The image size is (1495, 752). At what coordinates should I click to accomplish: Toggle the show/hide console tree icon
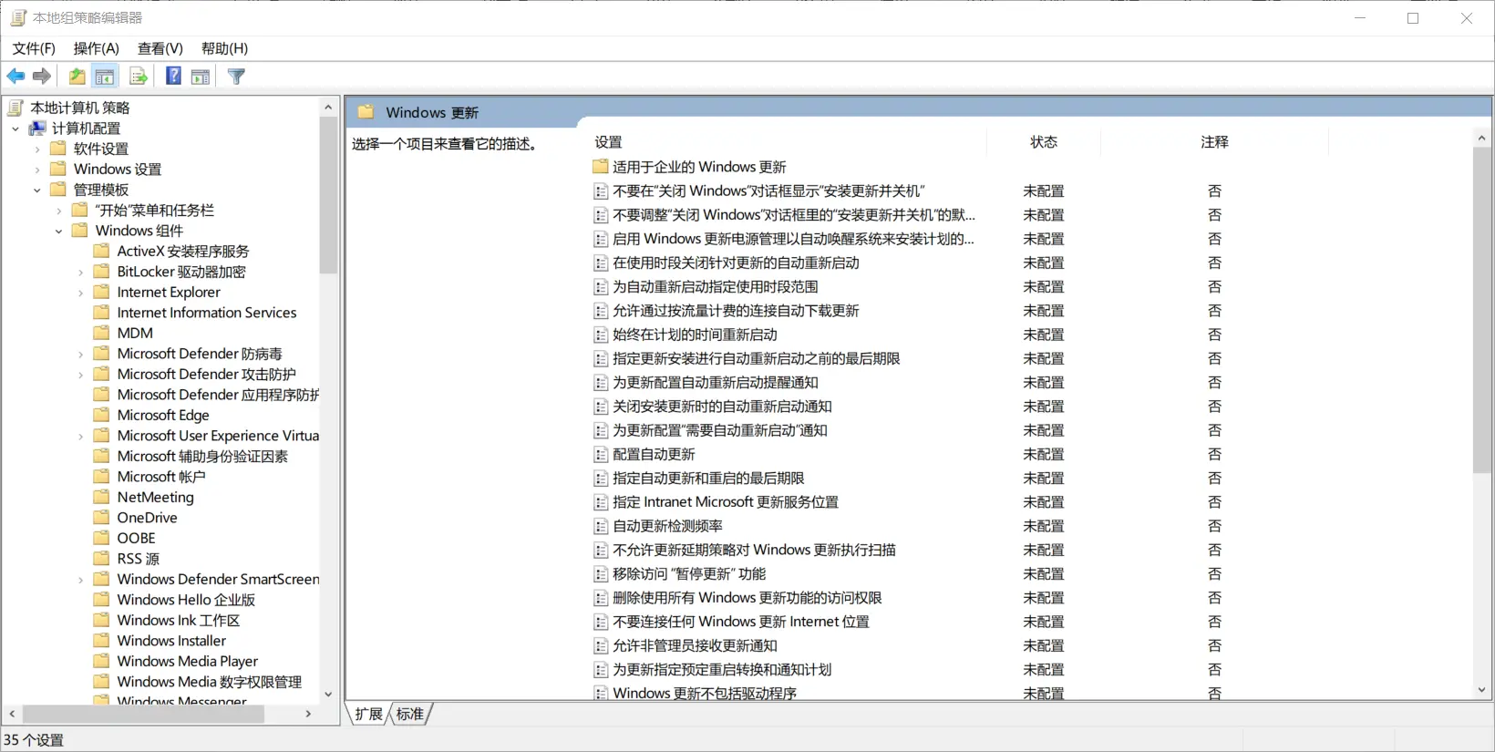[105, 77]
